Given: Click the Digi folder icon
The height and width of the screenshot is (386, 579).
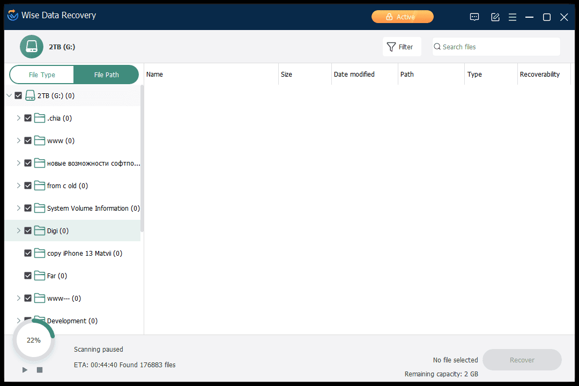Looking at the screenshot, I should click(x=40, y=231).
